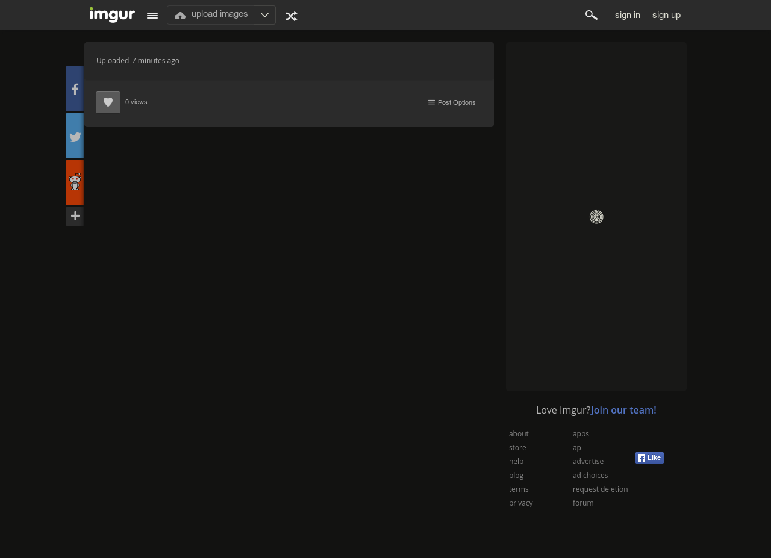Click the random shuffle icon
The image size is (771, 558).
coord(291,16)
